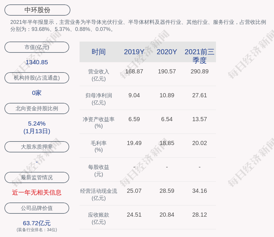Select the 应收账款 value 20.84
Image resolution: width=274 pixels, height=237 pixels.
point(167,215)
